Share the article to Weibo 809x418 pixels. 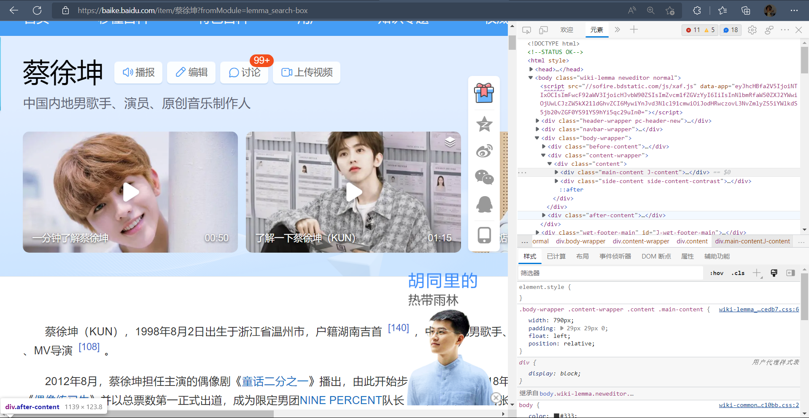(x=484, y=151)
